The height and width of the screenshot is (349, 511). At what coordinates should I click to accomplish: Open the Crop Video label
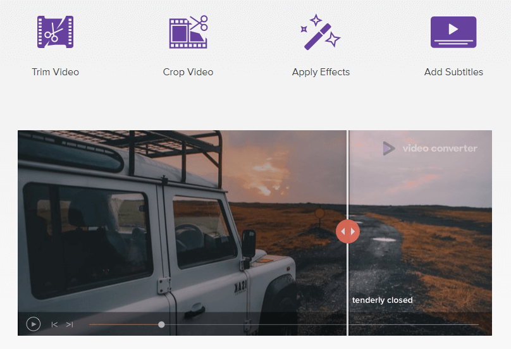tap(188, 72)
